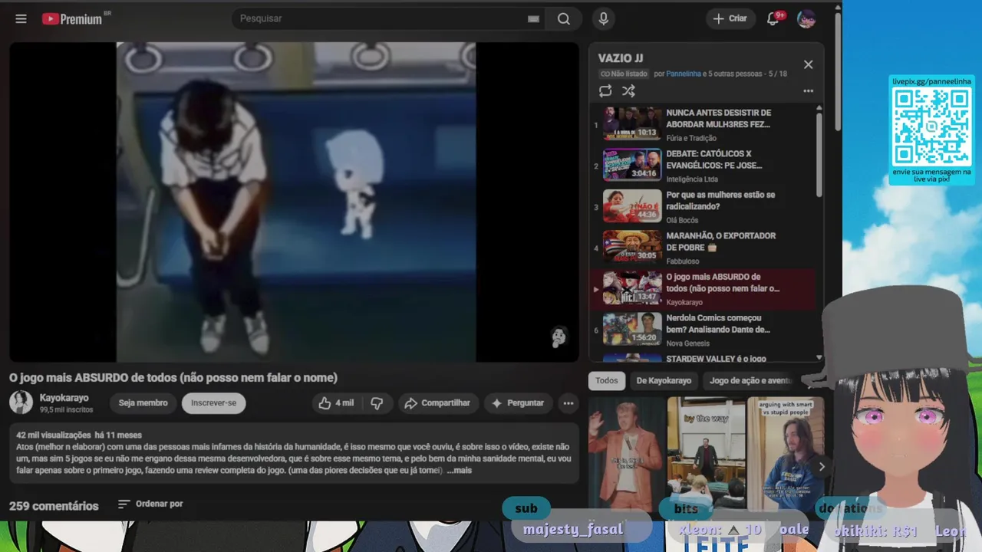
Task: Expand description with '...mais'
Action: point(459,470)
